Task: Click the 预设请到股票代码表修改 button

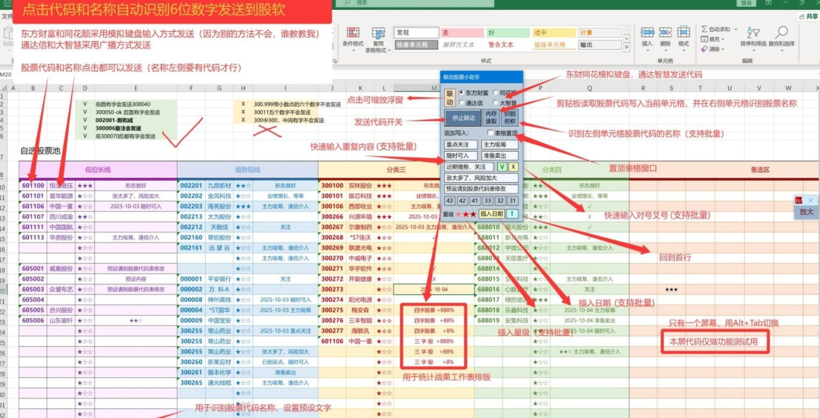Action: (481, 189)
